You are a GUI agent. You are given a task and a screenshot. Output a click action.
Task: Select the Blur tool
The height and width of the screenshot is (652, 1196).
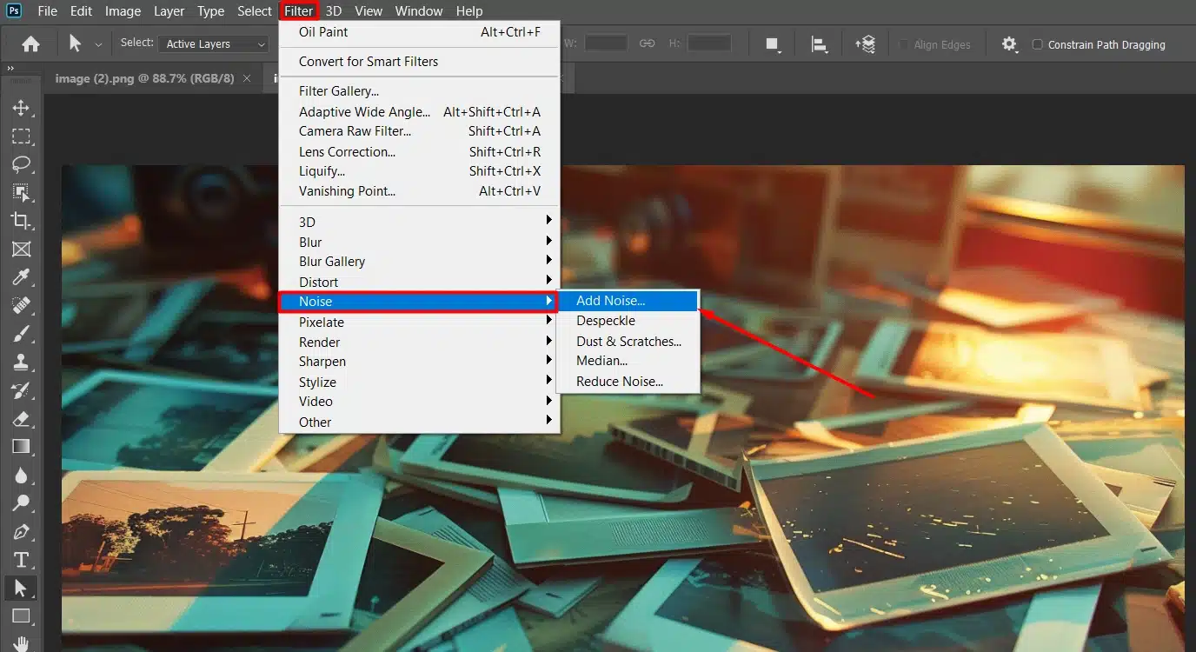coord(21,475)
